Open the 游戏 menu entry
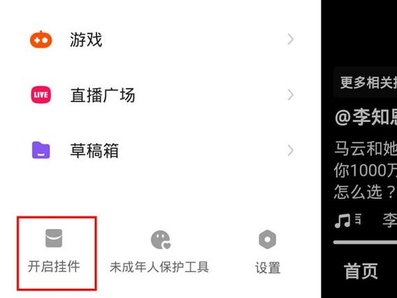The height and width of the screenshot is (298, 397). (160, 40)
